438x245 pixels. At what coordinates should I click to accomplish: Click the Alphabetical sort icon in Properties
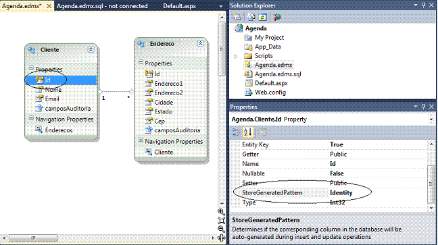click(x=248, y=132)
